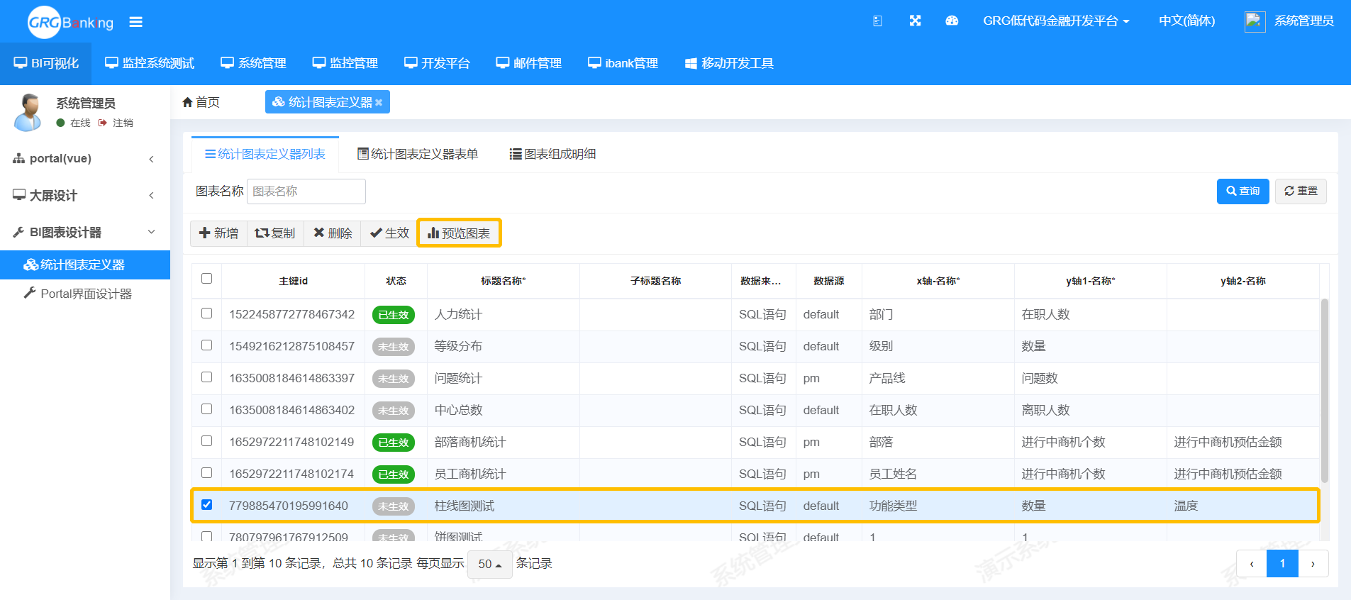Switch to 图表组成明细 tab
Screen dimensions: 1351x600
[552, 154]
